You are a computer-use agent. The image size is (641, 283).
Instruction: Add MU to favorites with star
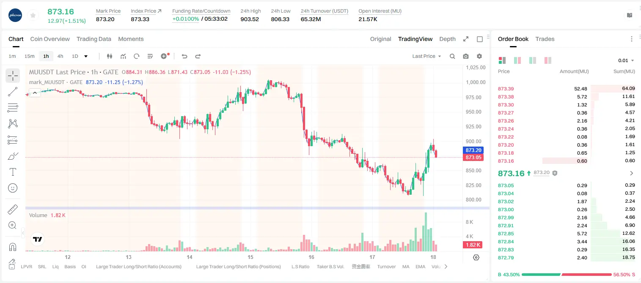coord(33,15)
